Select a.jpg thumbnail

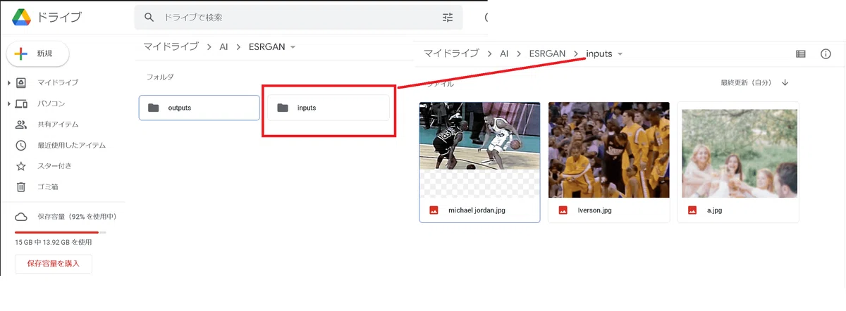(738, 149)
